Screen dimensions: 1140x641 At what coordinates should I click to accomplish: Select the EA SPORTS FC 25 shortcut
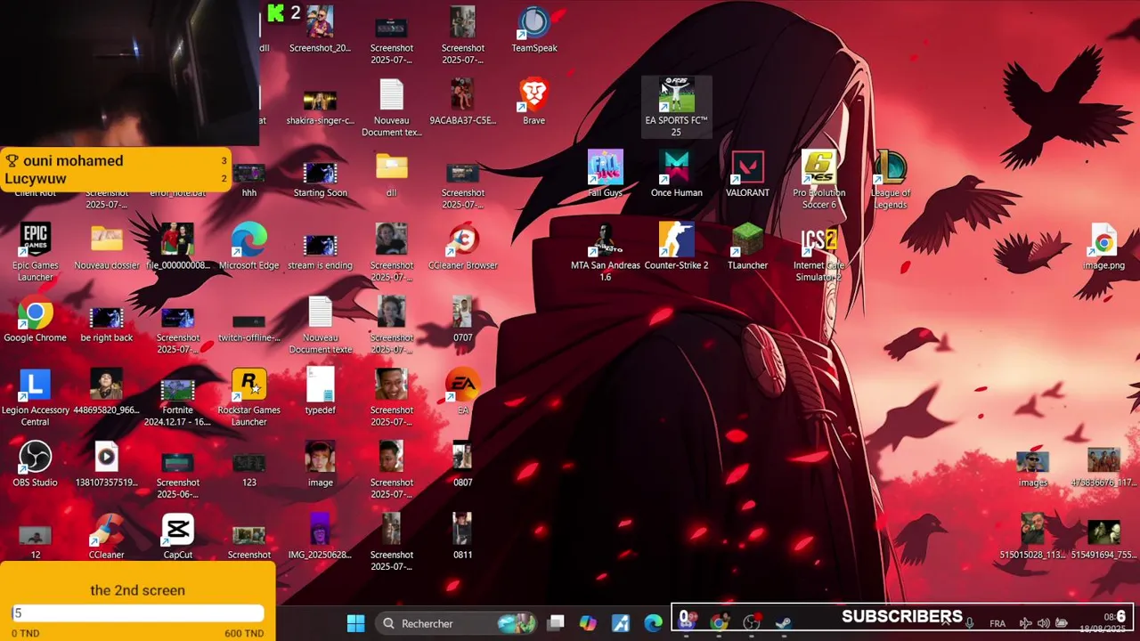[676, 107]
